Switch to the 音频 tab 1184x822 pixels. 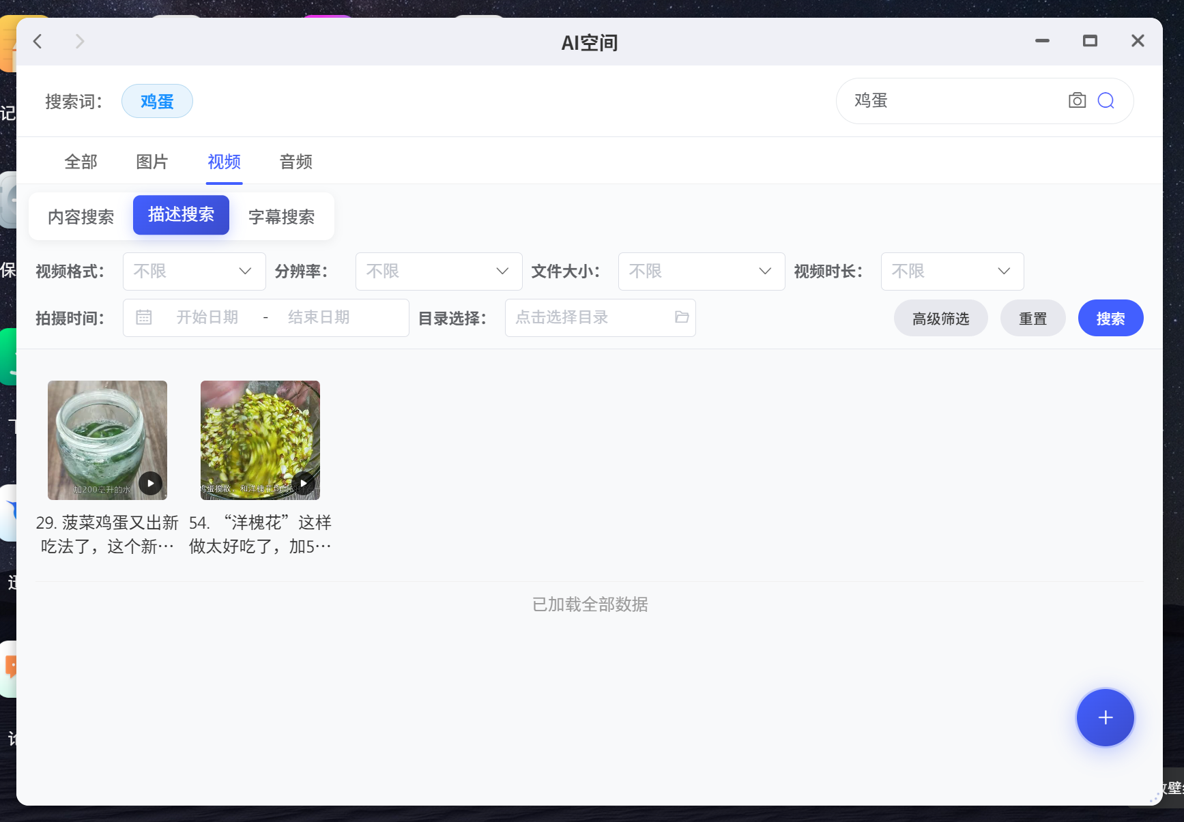point(295,162)
